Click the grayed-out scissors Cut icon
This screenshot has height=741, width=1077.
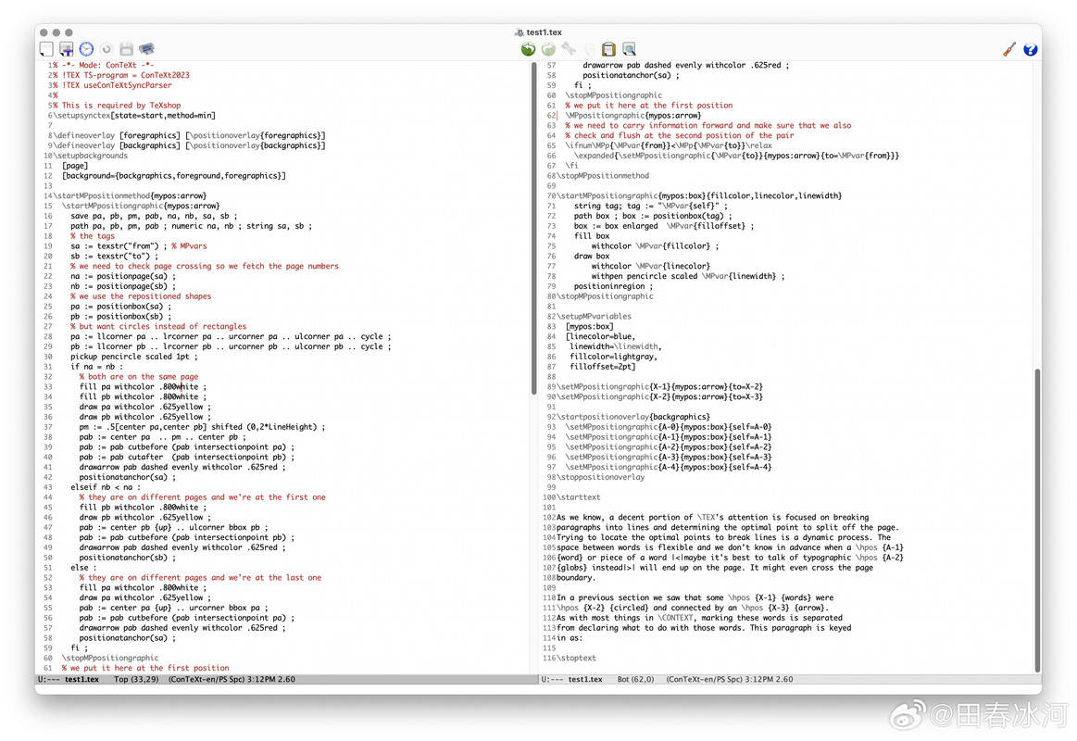coord(569,49)
